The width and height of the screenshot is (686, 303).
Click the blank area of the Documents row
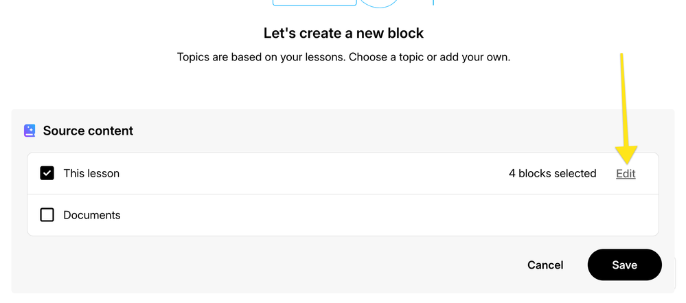[378, 215]
